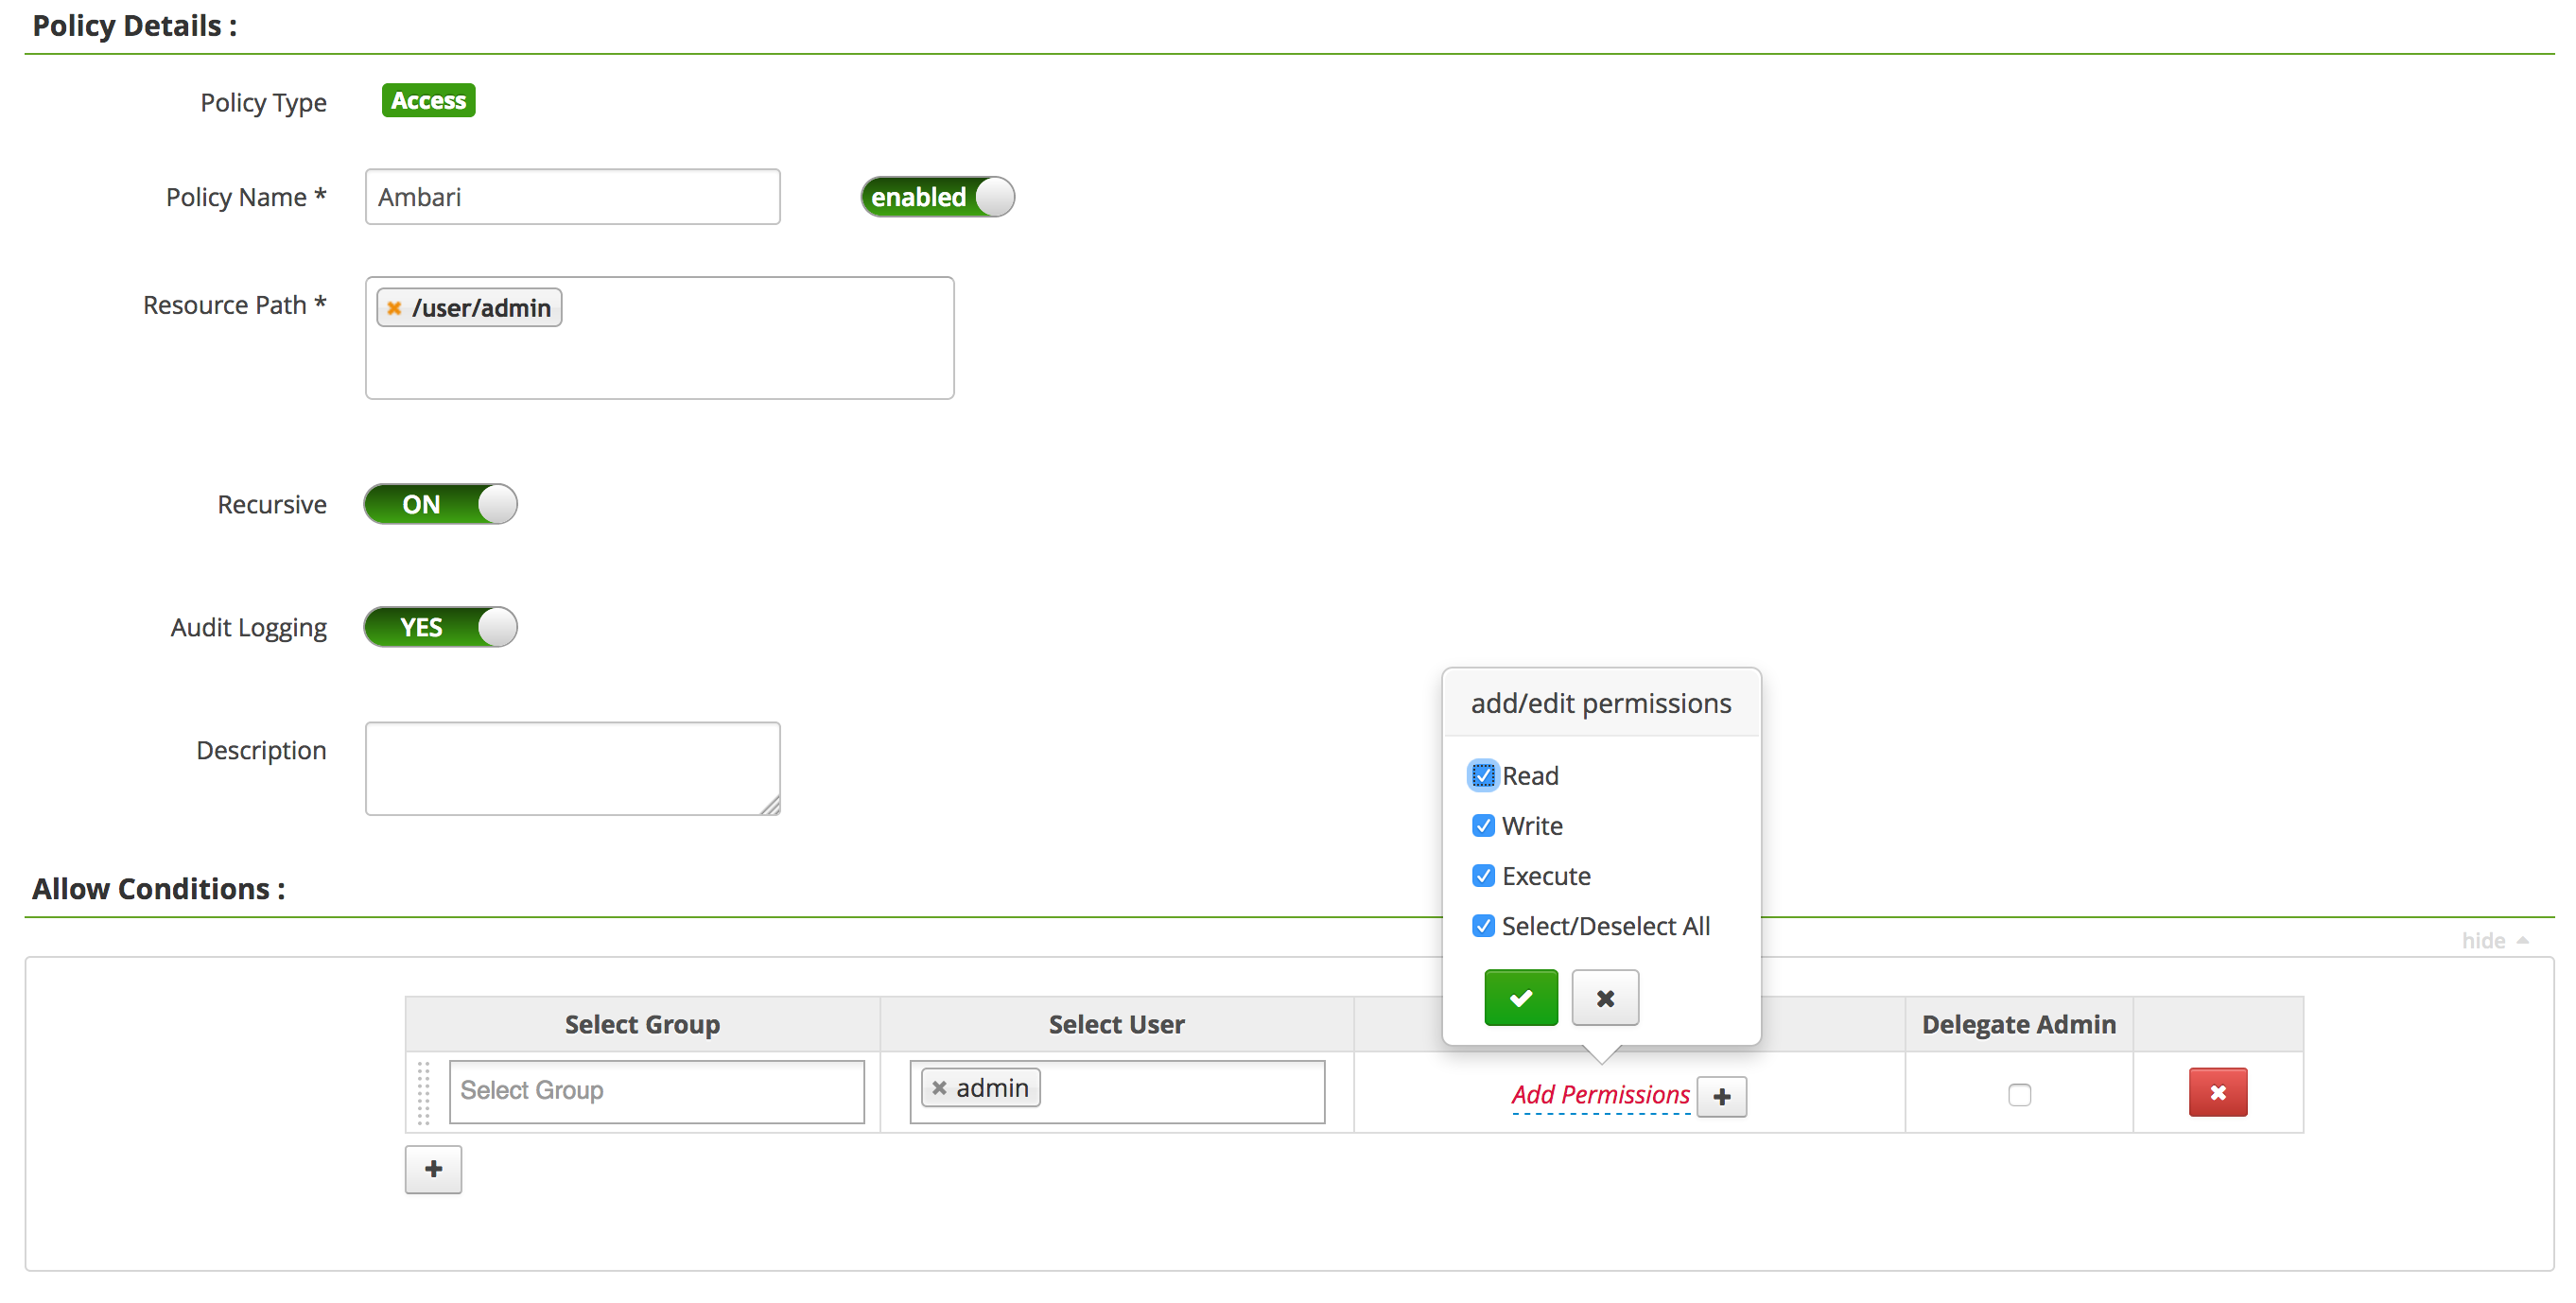Disable the policy enabled toggle
This screenshot has height=1303, width=2576.
pos(937,197)
